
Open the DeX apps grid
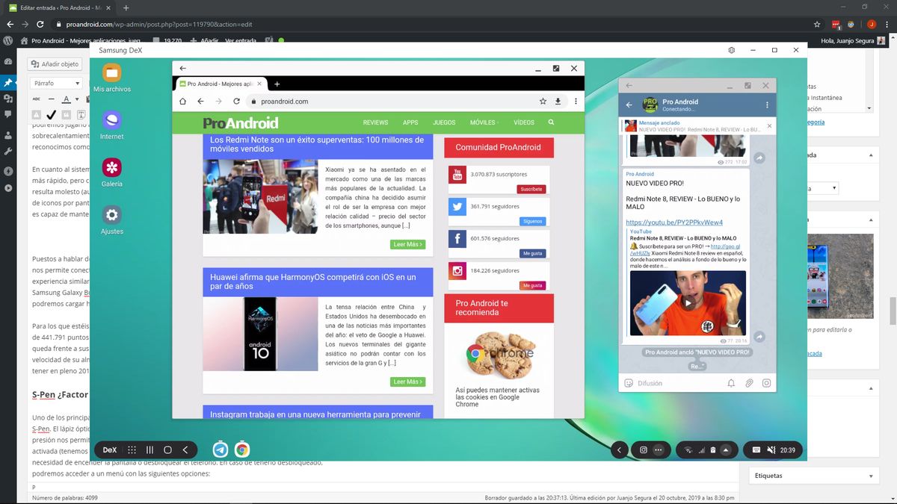pyautogui.click(x=132, y=450)
